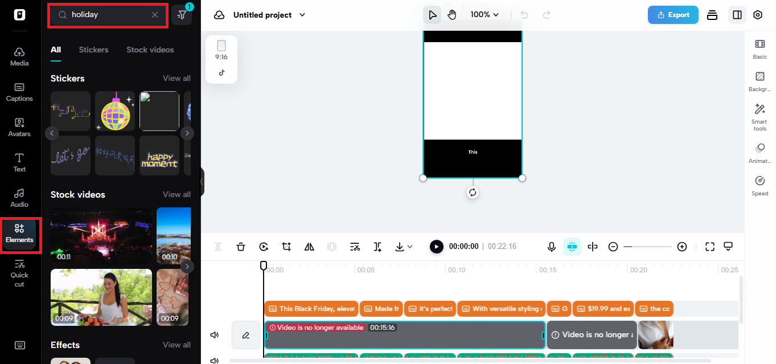
Task: Expand the download options dropdown arrow
Action: pos(410,247)
